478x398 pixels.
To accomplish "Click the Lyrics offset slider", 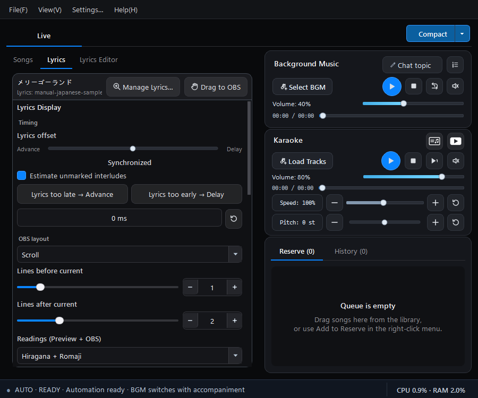I will click(133, 149).
